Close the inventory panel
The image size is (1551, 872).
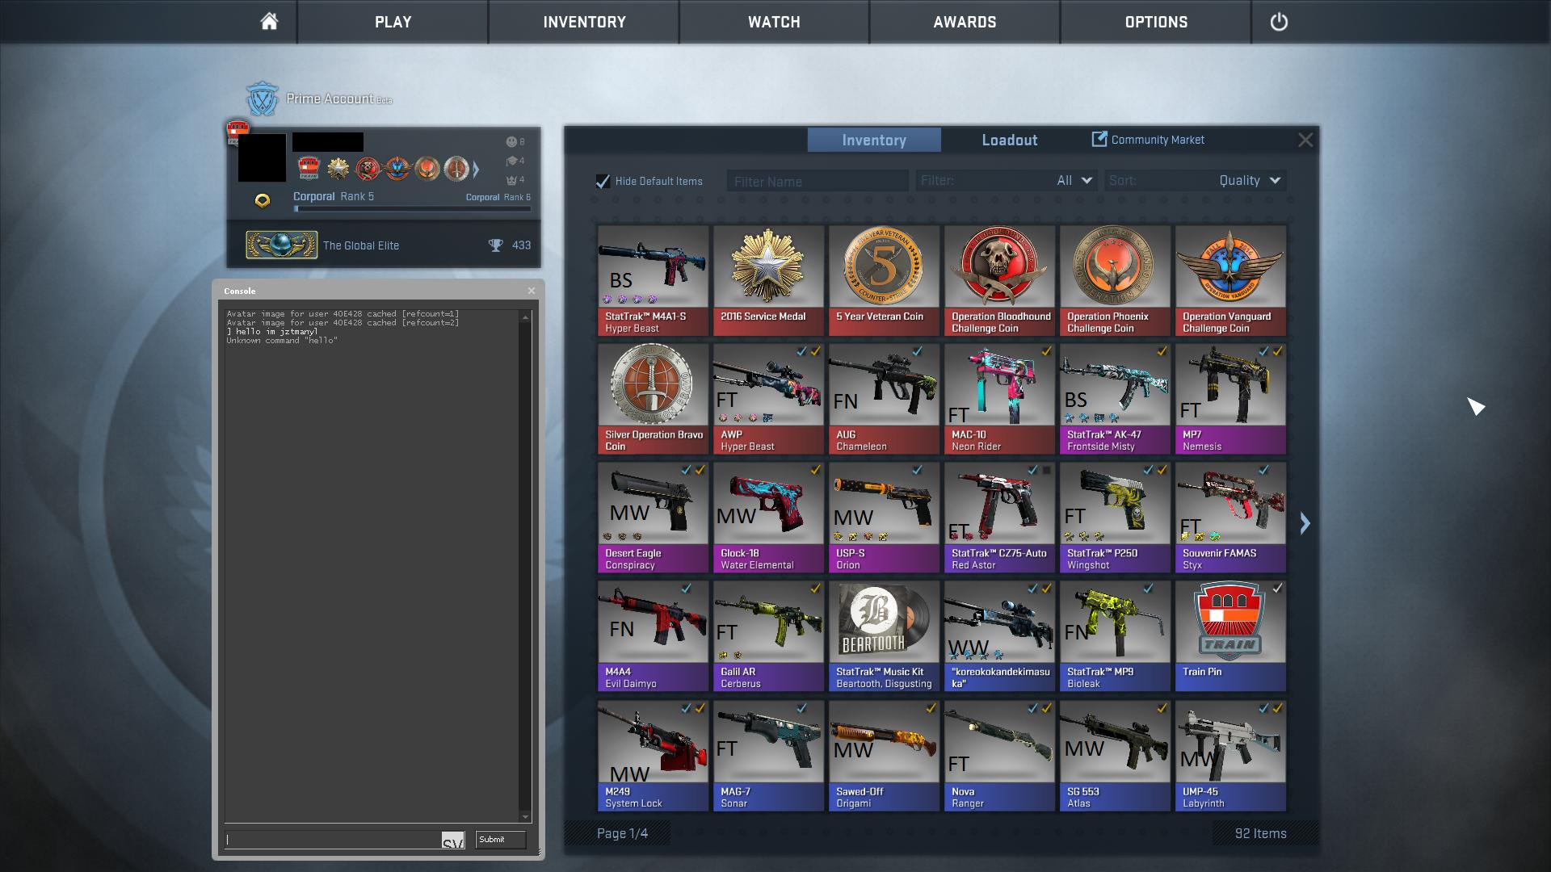(1305, 140)
